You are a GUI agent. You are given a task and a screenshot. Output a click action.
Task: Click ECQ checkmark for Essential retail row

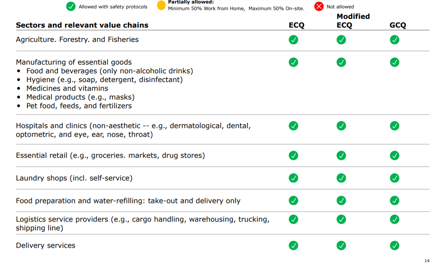[x=293, y=155]
